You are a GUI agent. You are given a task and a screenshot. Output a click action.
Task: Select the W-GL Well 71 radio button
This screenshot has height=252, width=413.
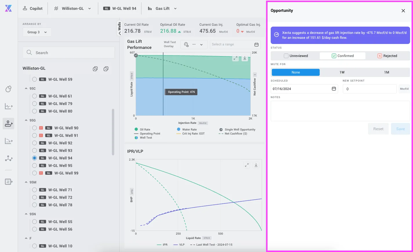(34, 190)
